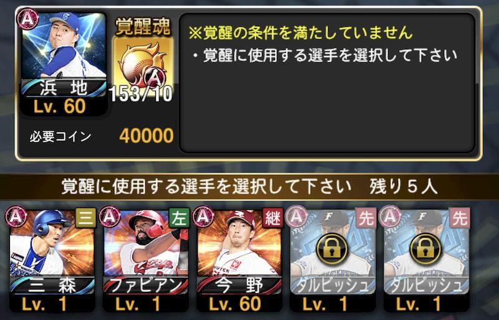
Task: Click the 先 badge on second ダルビッシュ
Action: [x=460, y=218]
